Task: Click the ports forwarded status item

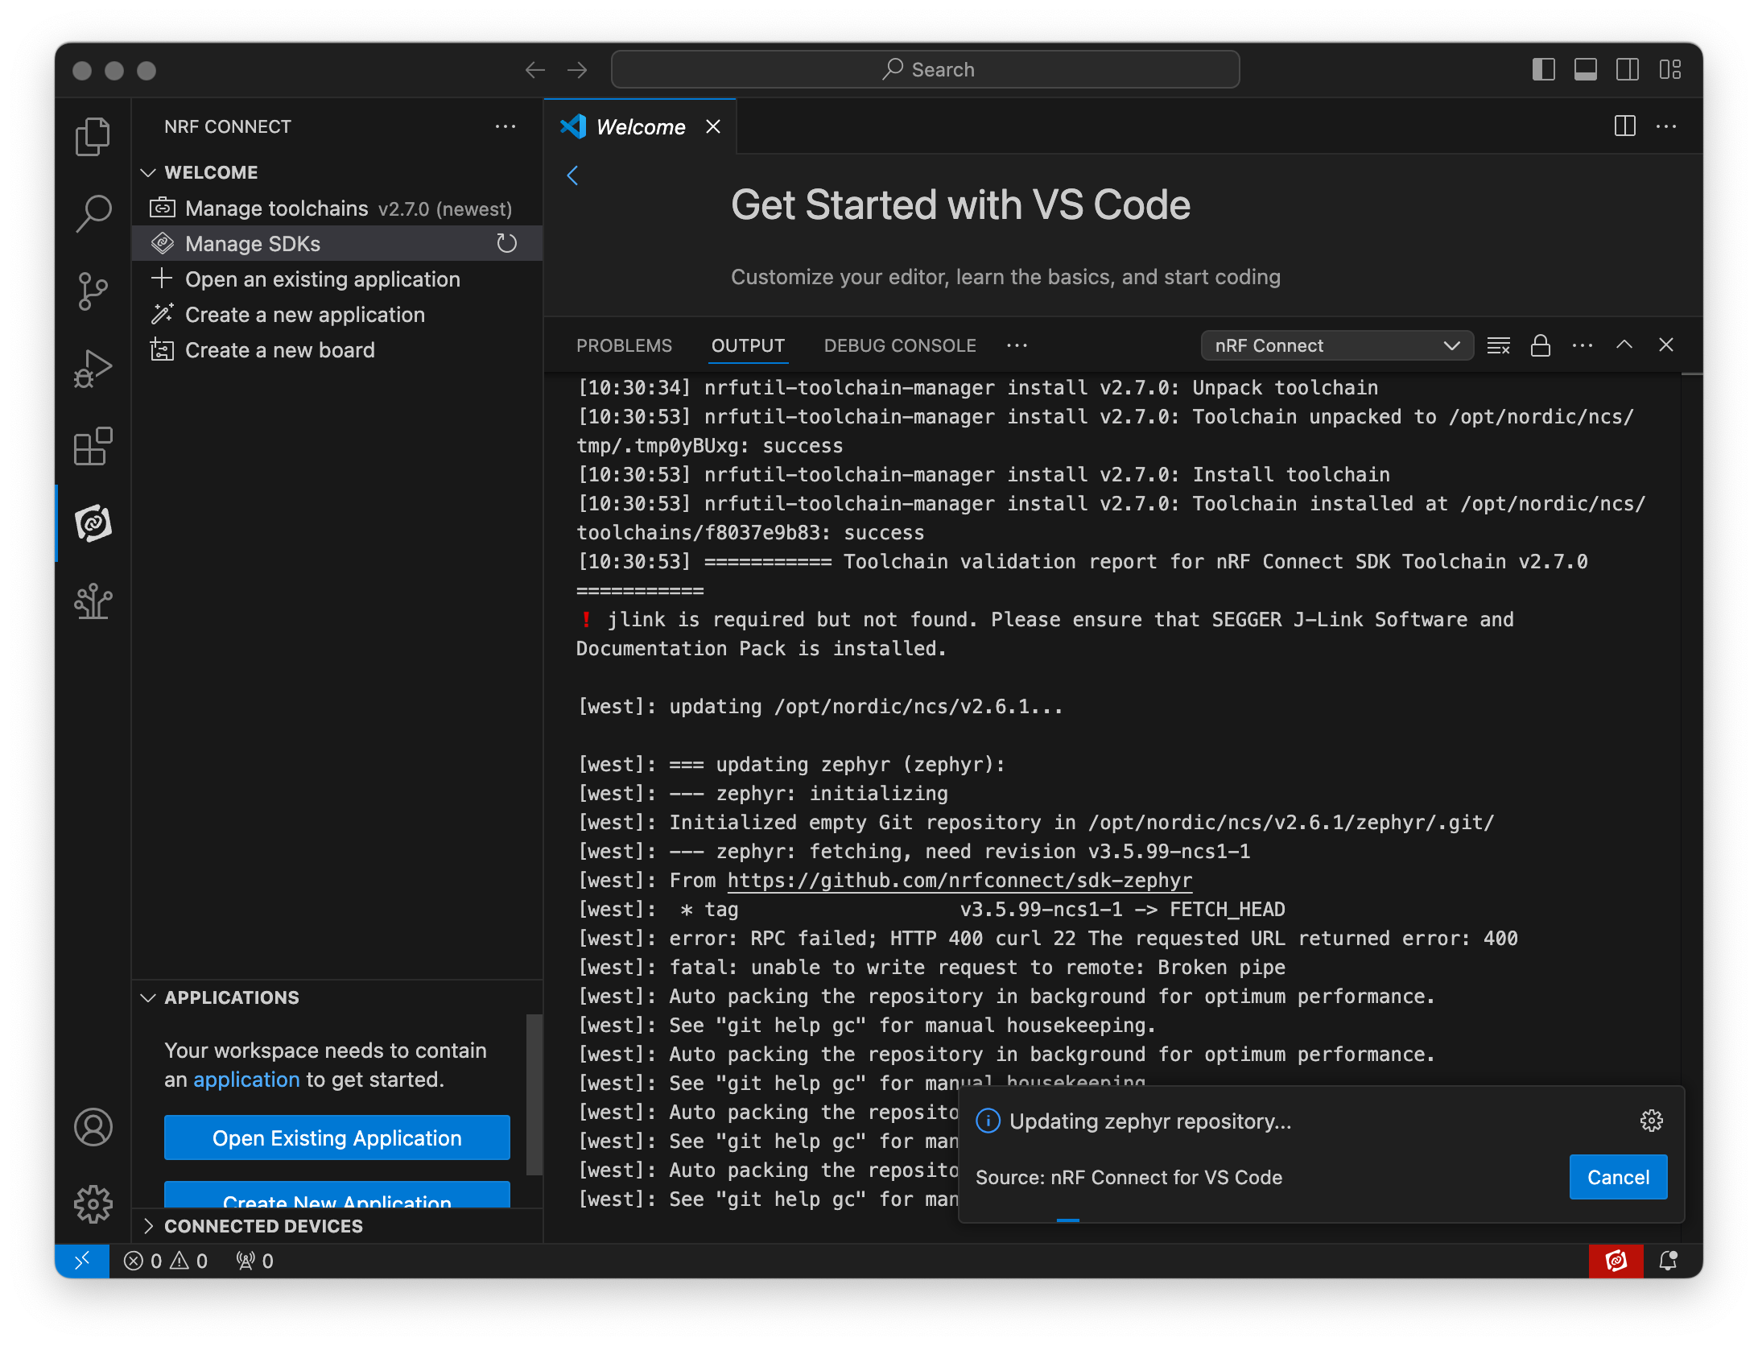Action: pos(255,1261)
